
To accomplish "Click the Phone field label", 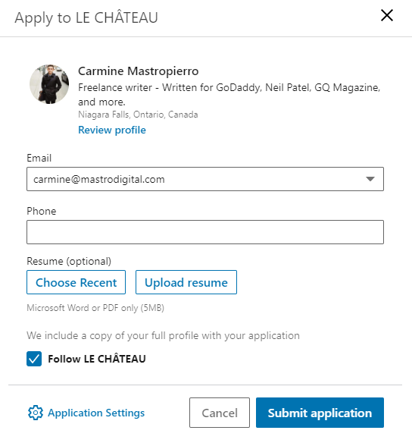I will (42, 211).
